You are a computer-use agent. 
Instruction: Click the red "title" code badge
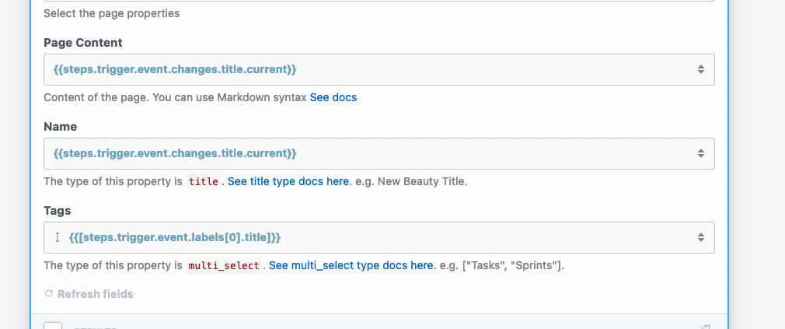(x=204, y=182)
